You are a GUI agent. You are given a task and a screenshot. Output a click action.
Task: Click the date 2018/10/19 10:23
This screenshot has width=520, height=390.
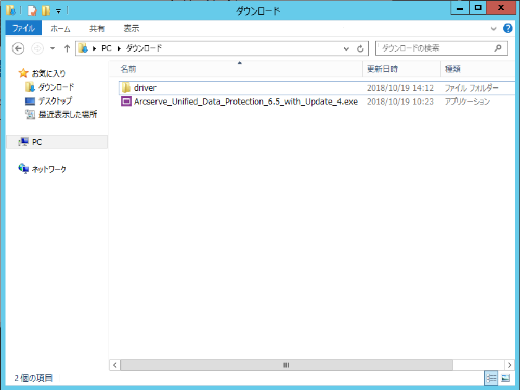pos(400,102)
